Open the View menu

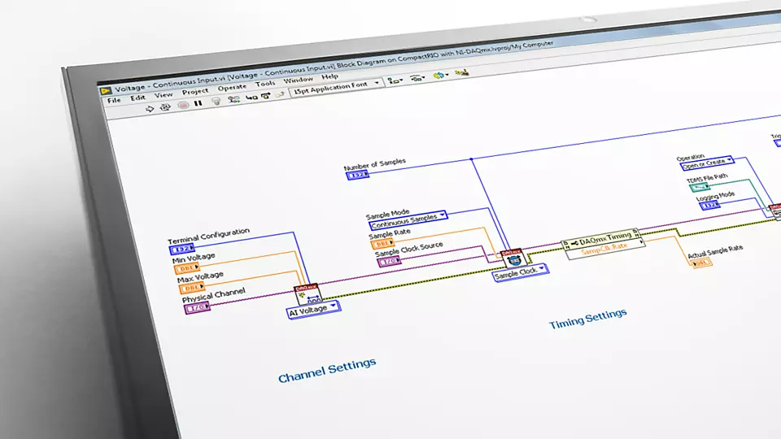click(x=164, y=95)
